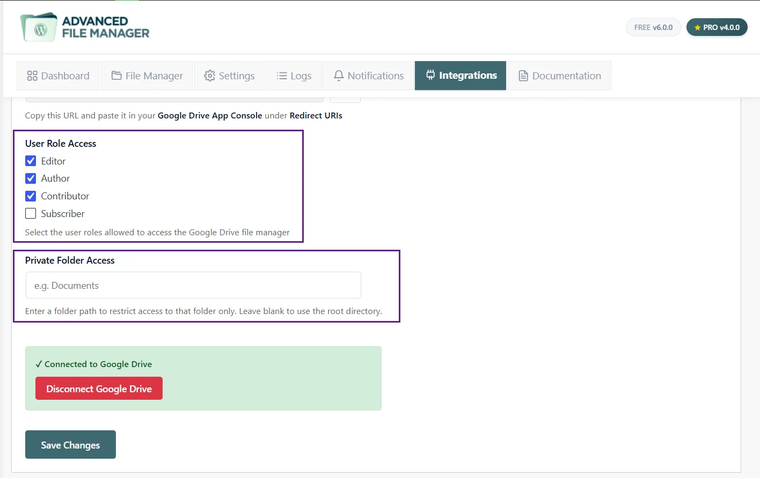Click the "Google Drive App Console" text

(210, 115)
